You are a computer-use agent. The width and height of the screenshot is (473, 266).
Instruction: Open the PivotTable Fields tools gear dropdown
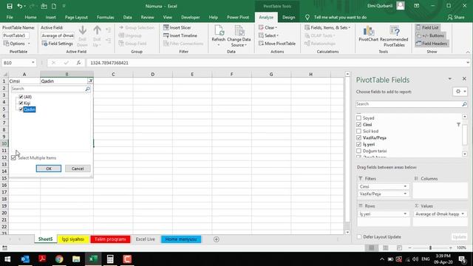460,92
